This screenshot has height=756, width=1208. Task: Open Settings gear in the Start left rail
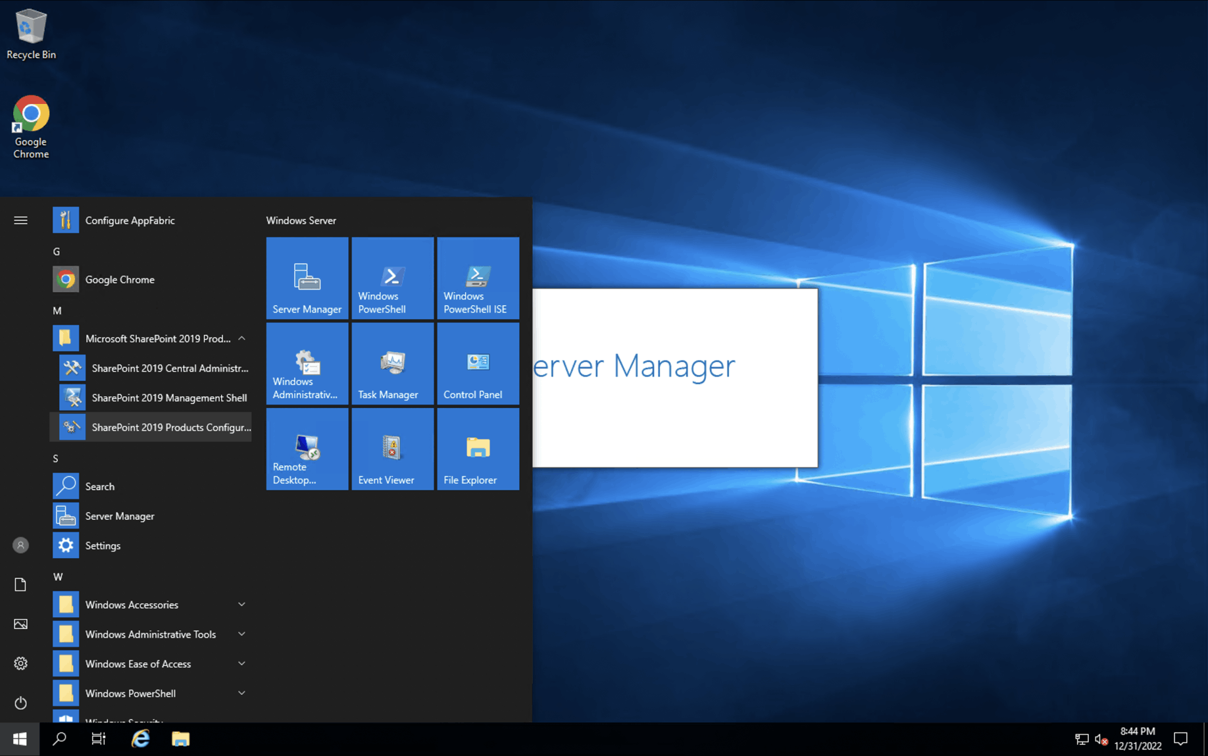20,664
